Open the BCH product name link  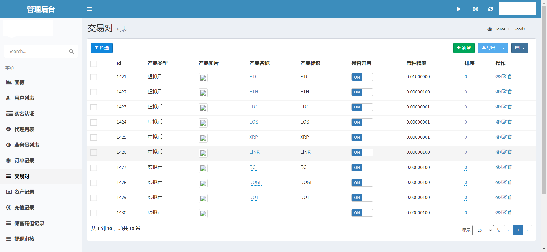[x=254, y=167]
